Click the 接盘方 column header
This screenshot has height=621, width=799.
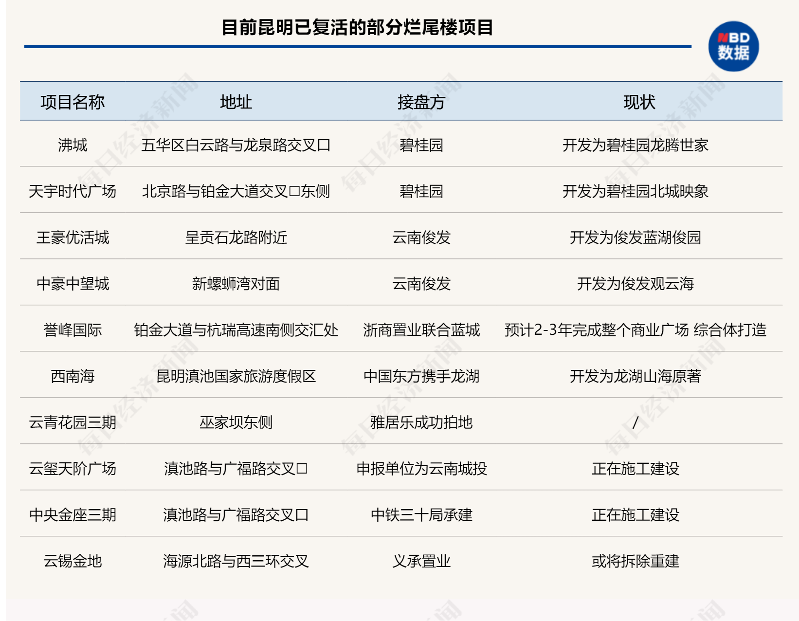pyautogui.click(x=421, y=102)
